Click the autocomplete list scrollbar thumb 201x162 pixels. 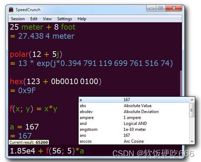[x=192, y=110]
